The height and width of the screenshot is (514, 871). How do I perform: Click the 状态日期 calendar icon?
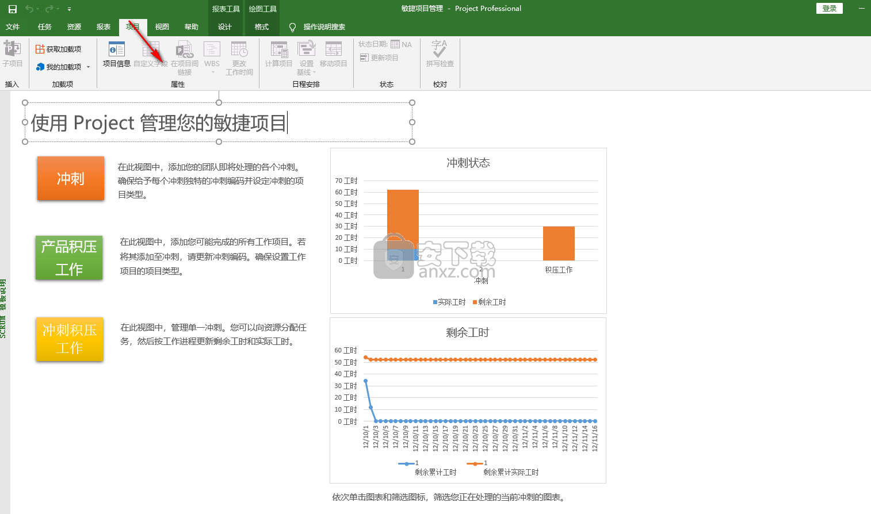point(395,44)
